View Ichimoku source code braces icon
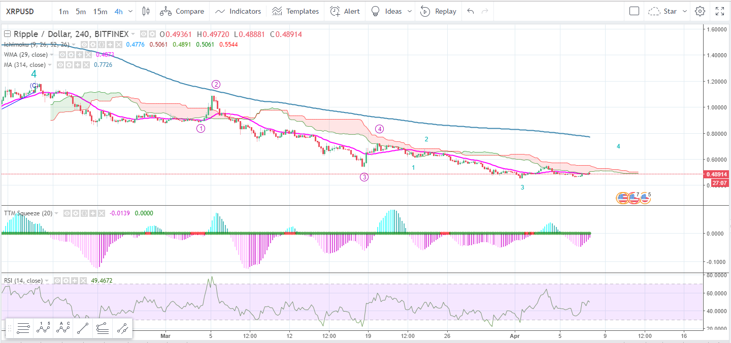The width and height of the screenshot is (731, 343). [102, 45]
